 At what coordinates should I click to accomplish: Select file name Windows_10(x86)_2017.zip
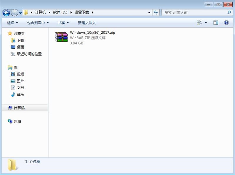tap(93, 32)
